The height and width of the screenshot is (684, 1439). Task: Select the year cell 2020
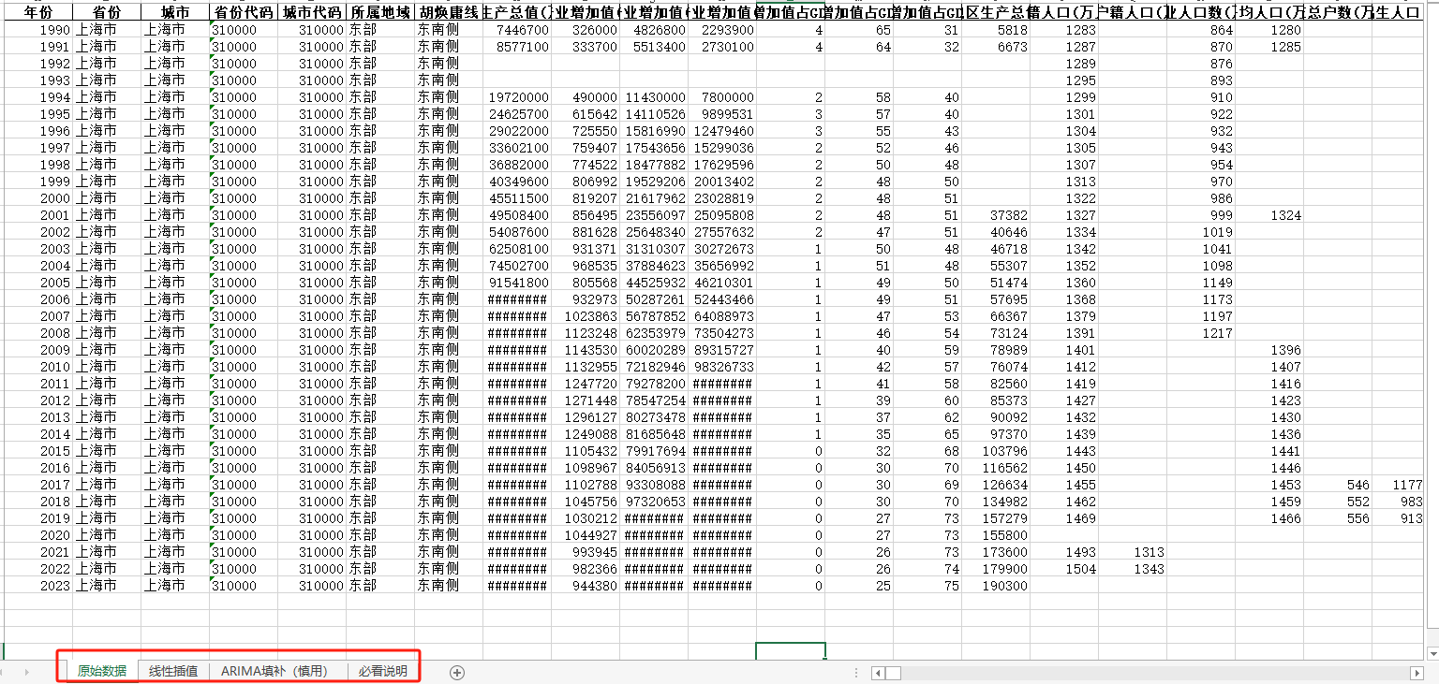point(38,535)
